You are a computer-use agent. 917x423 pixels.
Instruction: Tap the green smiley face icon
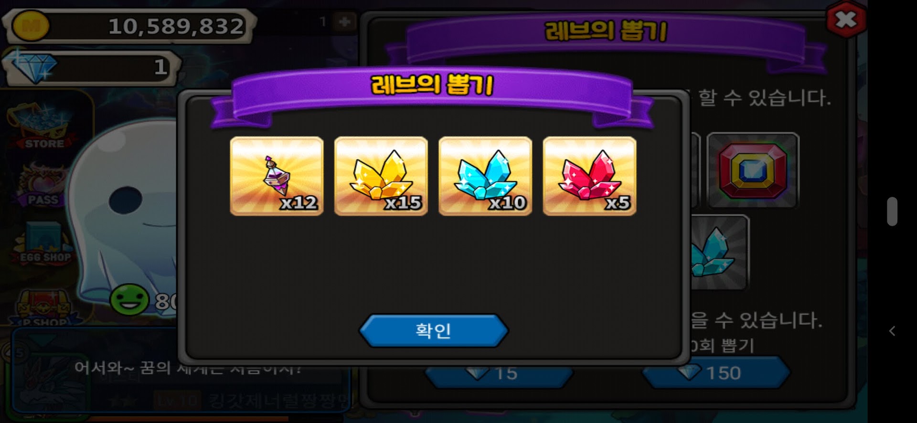coord(129,300)
